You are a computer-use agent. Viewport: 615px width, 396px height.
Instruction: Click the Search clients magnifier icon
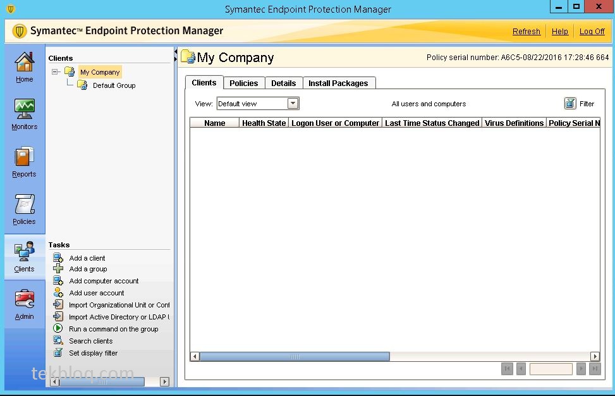[x=58, y=340]
